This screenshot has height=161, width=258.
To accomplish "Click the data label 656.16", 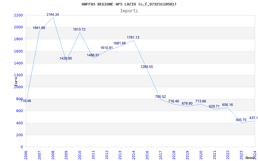I will (228, 105).
